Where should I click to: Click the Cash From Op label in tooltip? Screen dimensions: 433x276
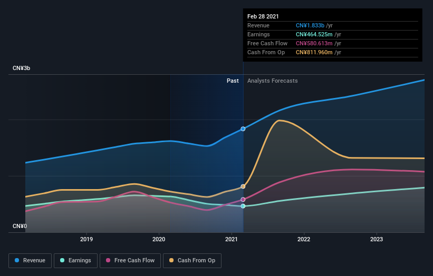pos(266,52)
